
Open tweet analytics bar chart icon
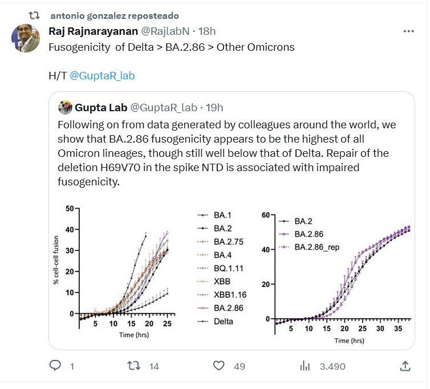pos(305,366)
